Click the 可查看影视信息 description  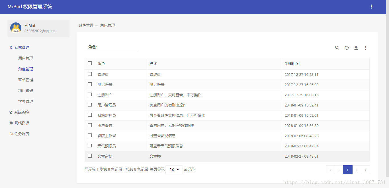(163, 136)
